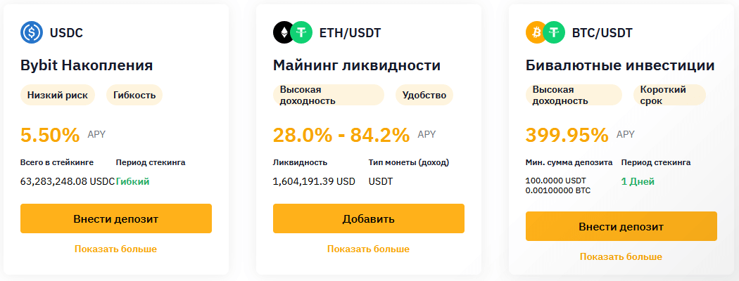Open Показать больше under Бивалютные инвестиции

click(621, 256)
